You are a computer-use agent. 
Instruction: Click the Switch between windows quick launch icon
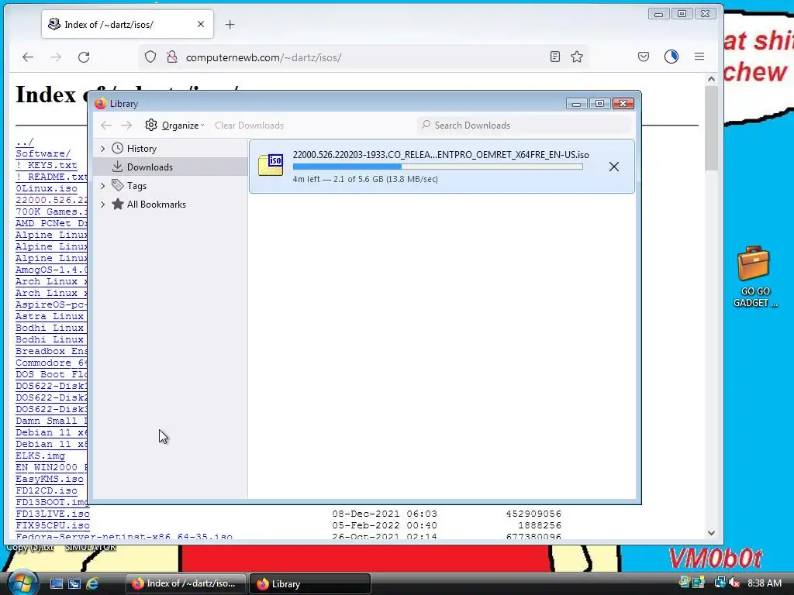(74, 584)
